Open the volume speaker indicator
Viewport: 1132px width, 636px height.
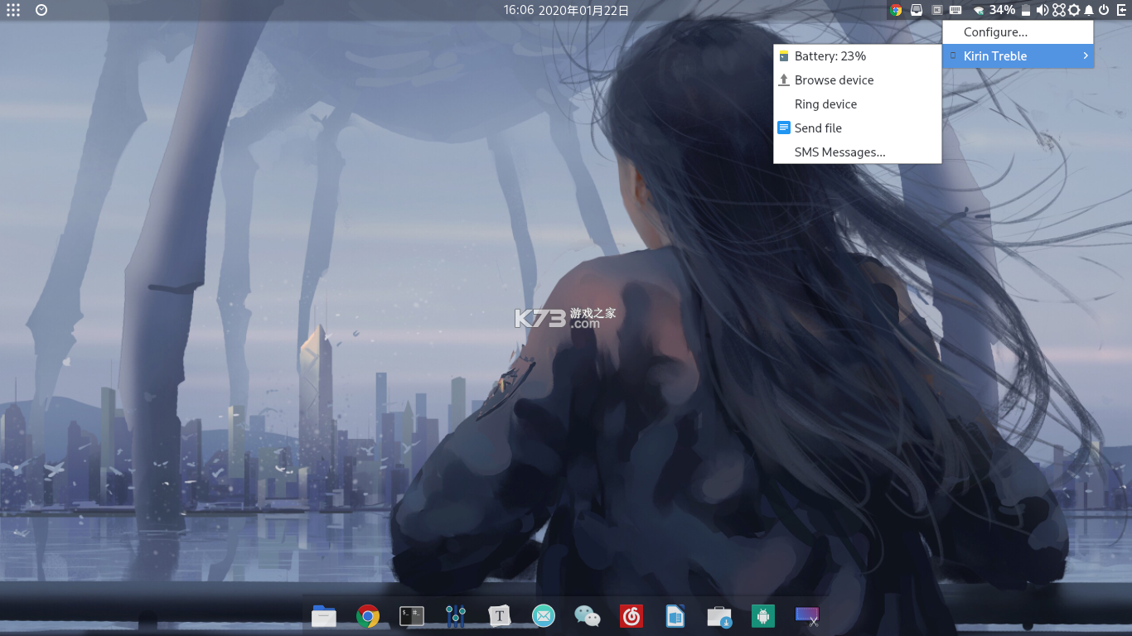pyautogui.click(x=1042, y=10)
